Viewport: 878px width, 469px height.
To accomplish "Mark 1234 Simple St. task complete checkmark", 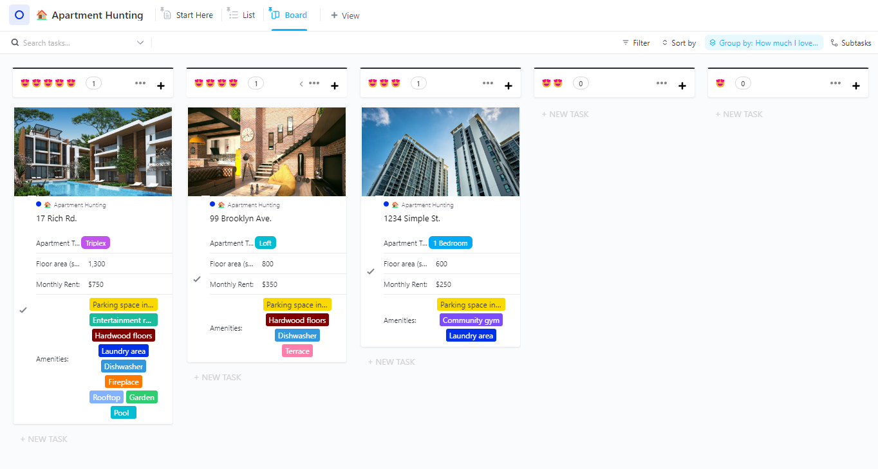I will pos(371,271).
